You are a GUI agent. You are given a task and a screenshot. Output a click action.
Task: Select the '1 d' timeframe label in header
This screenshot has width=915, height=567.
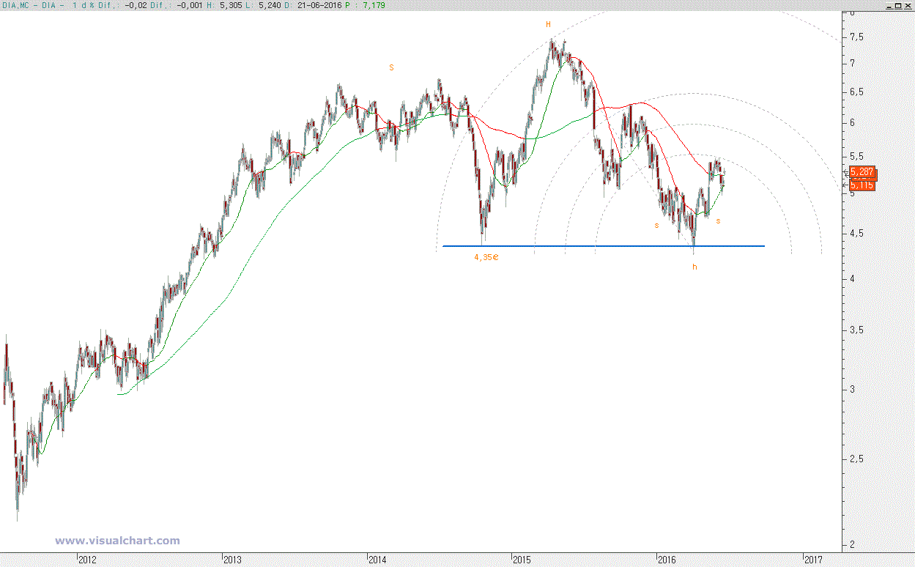(x=78, y=5)
